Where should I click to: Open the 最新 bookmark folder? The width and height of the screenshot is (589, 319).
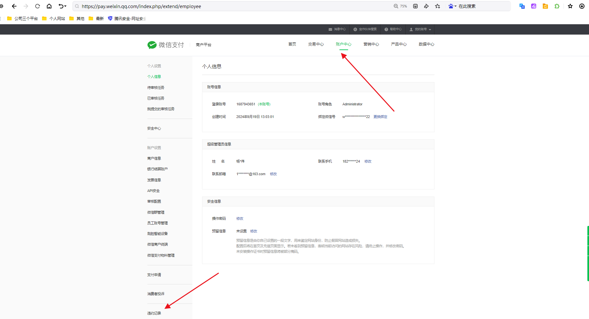point(96,18)
